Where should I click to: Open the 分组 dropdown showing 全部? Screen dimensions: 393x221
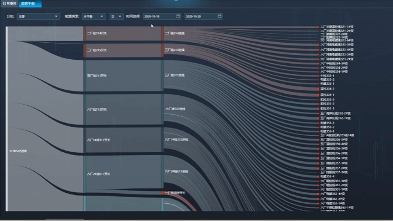(x=38, y=16)
